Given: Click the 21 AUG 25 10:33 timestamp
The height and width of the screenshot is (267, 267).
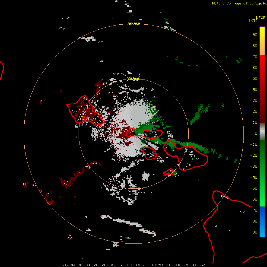Looking at the screenshot, I should coord(185,265).
